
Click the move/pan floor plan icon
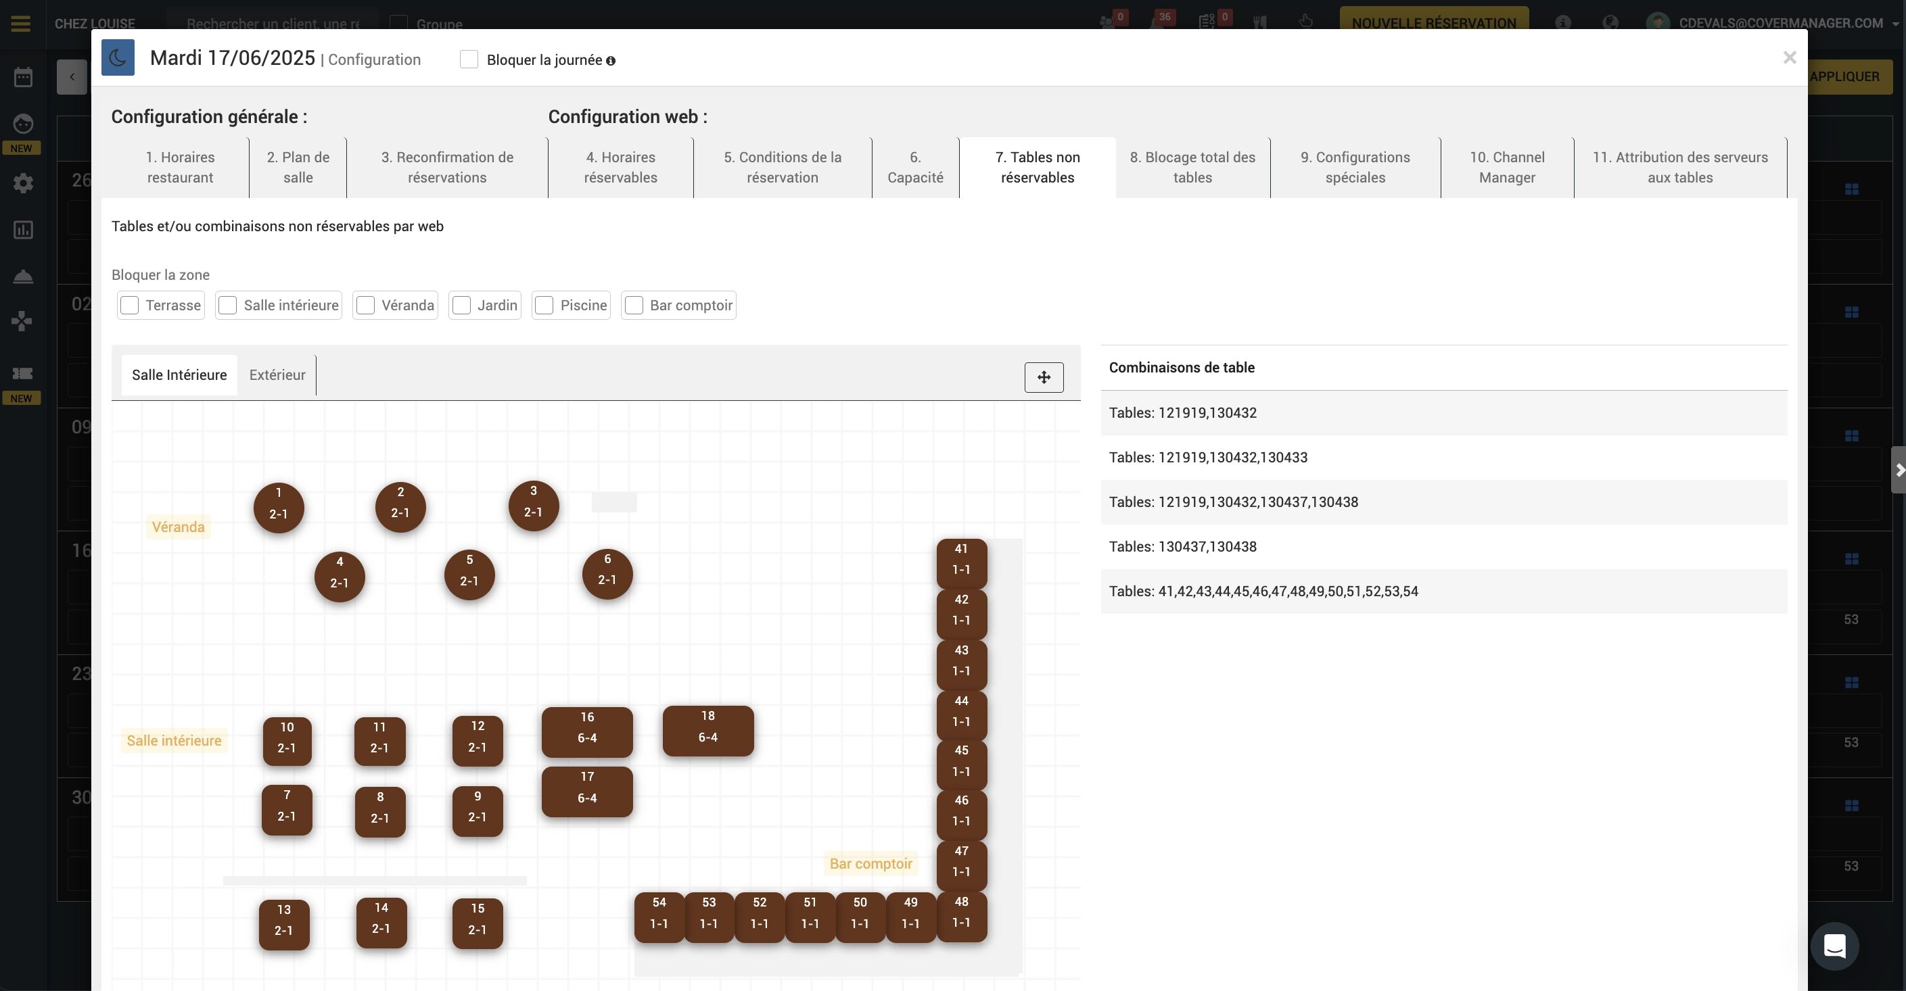1043,377
